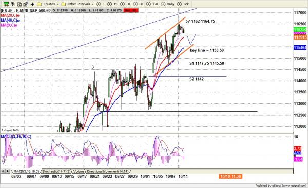Image resolution: width=308 pixels, height=188 pixels.
Task: Click the 117000 price axis label
Action: [x=300, y=13]
